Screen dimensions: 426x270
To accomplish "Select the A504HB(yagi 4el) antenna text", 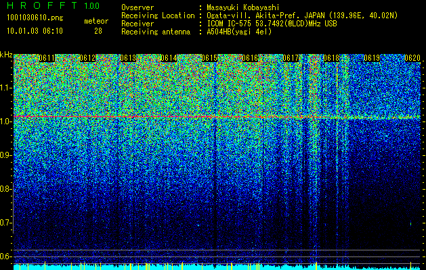I will (x=239, y=32).
